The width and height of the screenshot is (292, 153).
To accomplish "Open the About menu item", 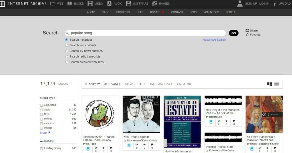I will click(x=91, y=12).
